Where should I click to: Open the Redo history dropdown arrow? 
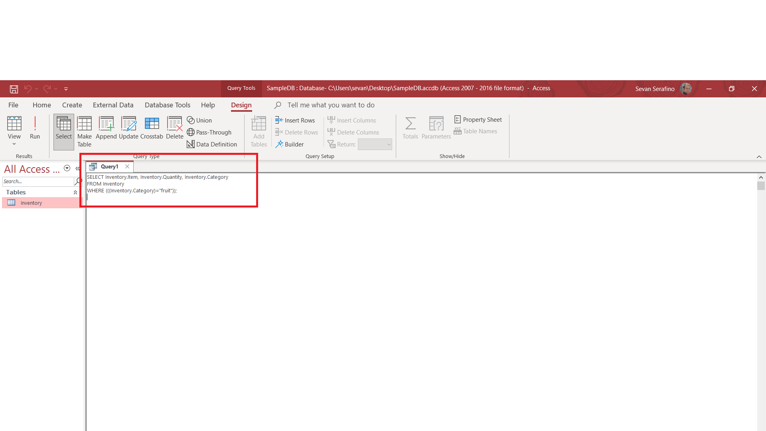coord(56,89)
